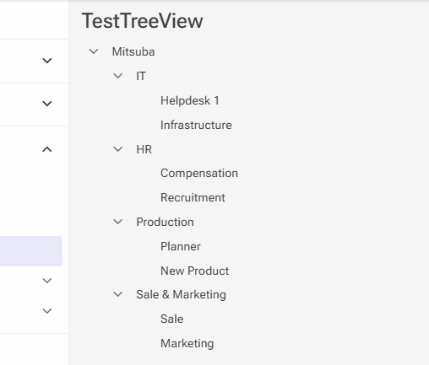Select the New Product tree item
Screen dimensions: 429x365
tap(194, 271)
